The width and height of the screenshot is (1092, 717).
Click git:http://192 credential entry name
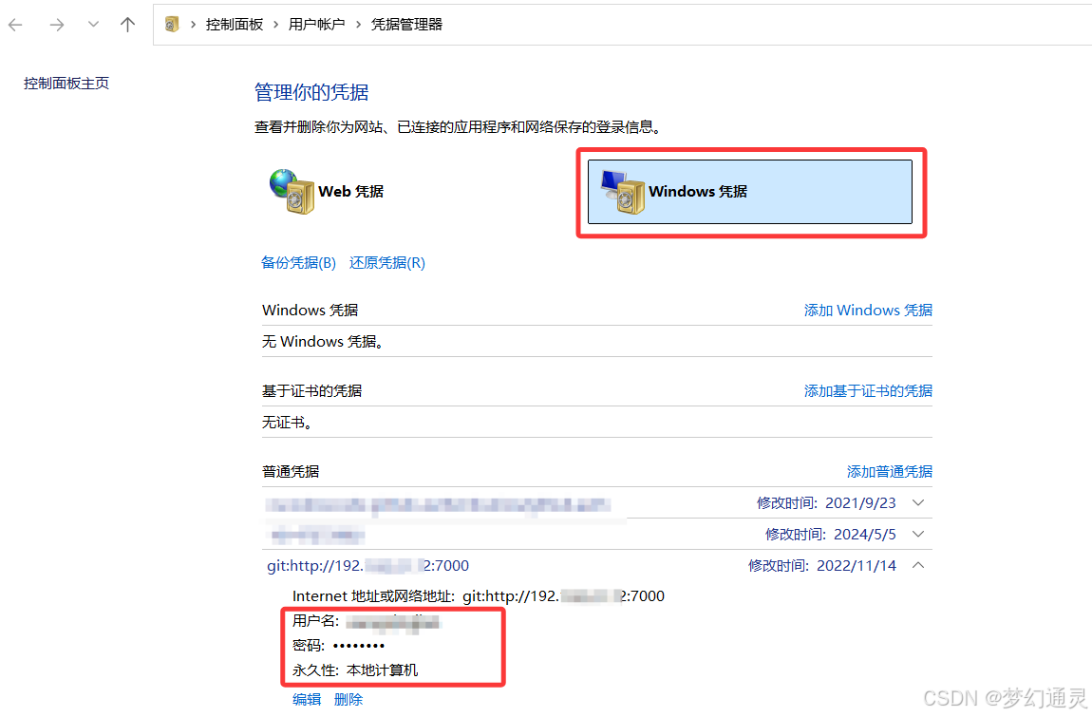click(367, 566)
